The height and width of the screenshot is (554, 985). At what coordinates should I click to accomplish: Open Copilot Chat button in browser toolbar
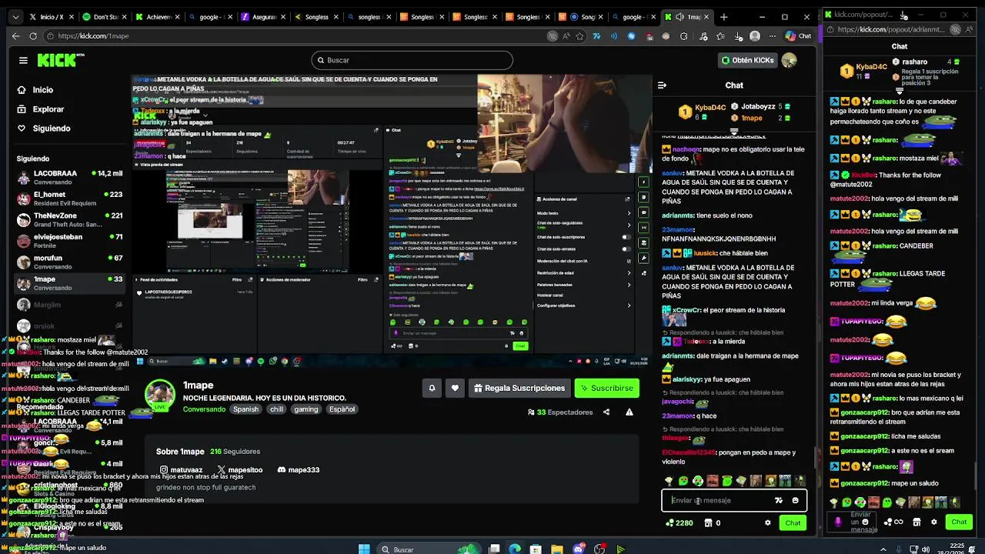(x=798, y=35)
